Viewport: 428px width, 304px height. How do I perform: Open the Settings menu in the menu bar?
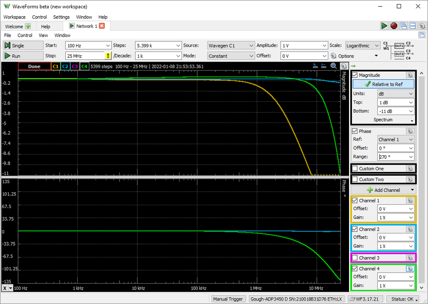(61, 17)
